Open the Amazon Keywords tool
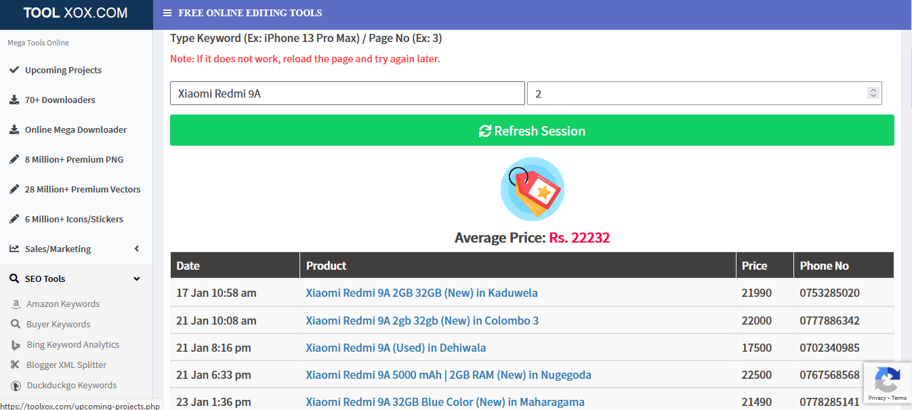 (x=63, y=304)
